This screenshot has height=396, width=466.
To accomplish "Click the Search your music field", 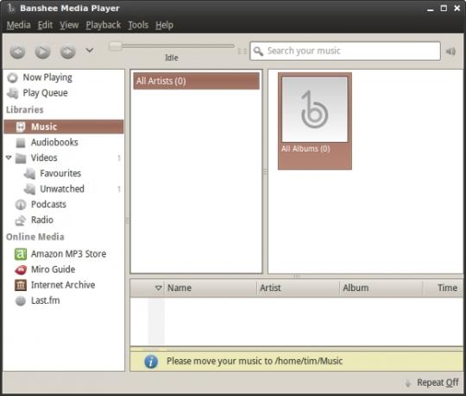I will pyautogui.click(x=345, y=51).
